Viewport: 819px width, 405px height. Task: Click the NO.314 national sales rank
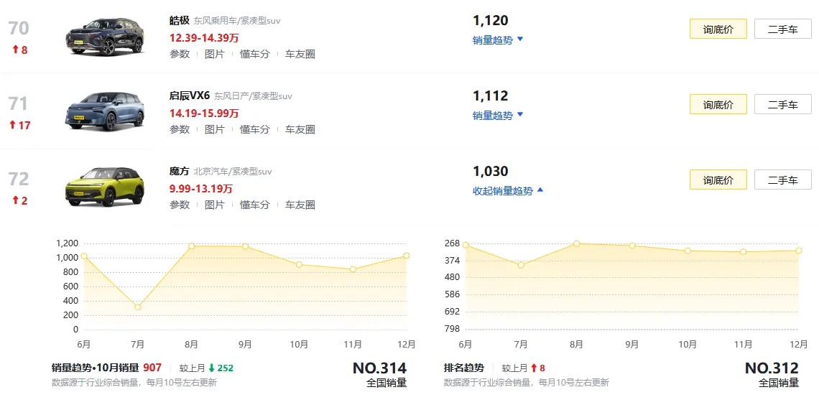(x=380, y=368)
